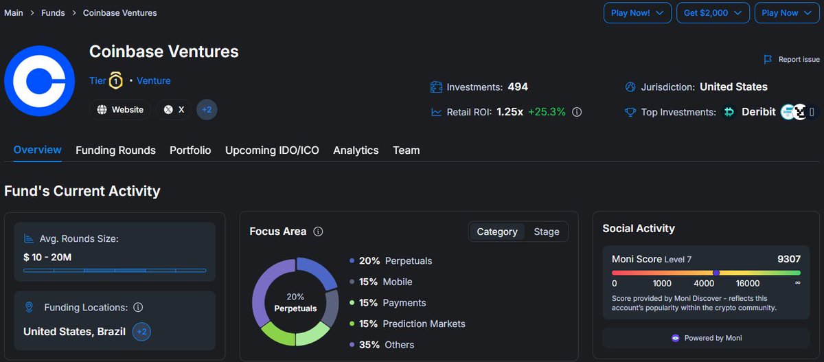Switch to the Funding Rounds tab
Image resolution: width=824 pixels, height=362 pixels.
point(115,150)
